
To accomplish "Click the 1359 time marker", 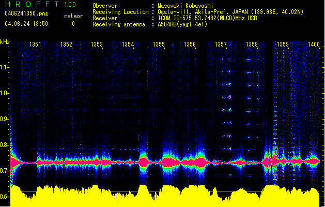I will [283, 44].
